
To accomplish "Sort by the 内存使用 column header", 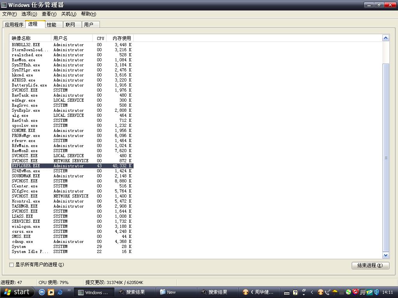I will (x=120, y=38).
